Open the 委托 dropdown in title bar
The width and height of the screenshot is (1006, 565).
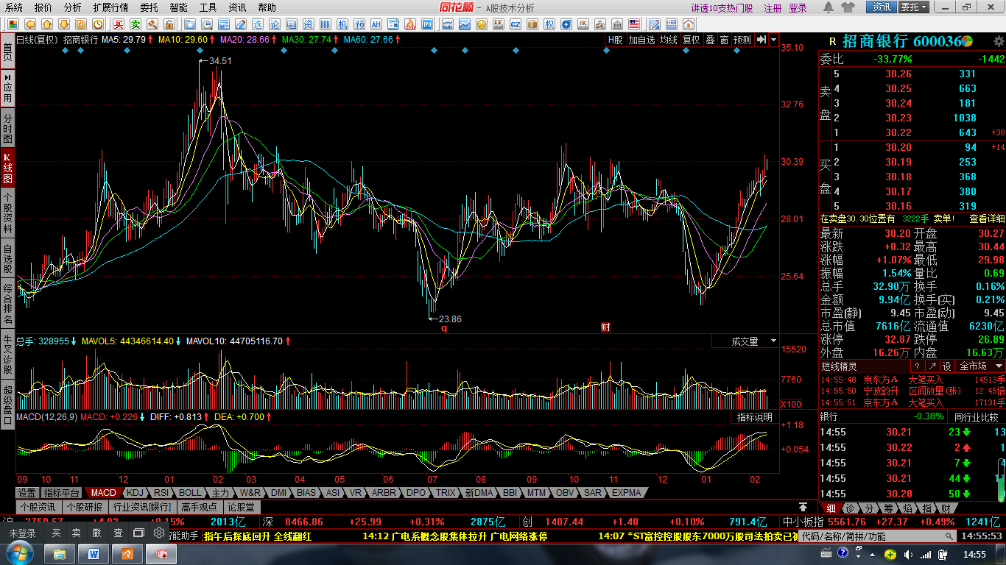pyautogui.click(x=914, y=7)
